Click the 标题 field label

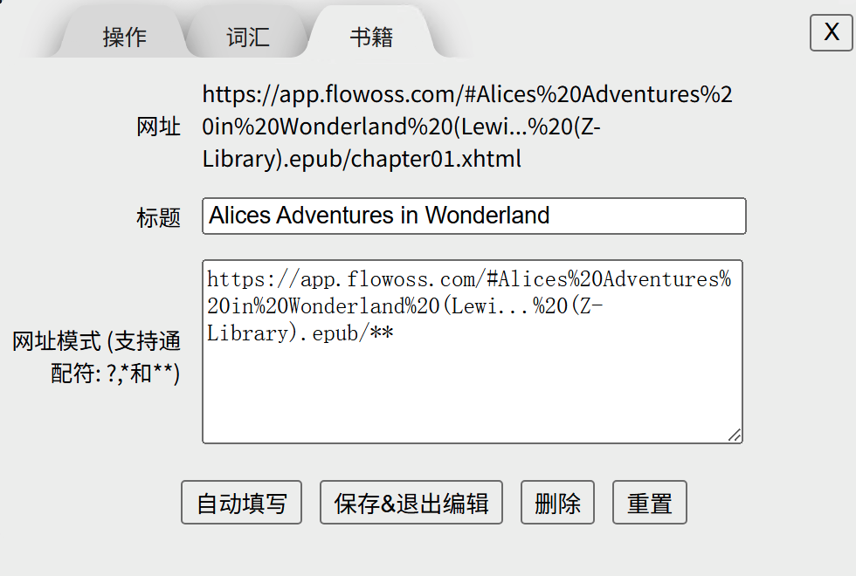coord(158,217)
